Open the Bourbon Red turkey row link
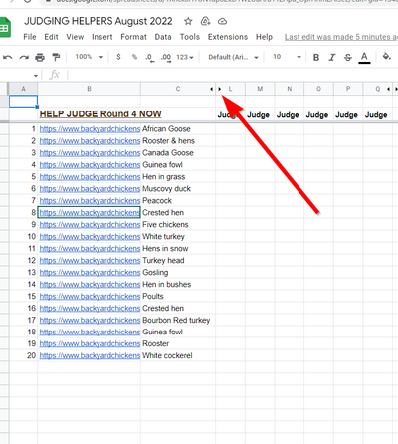Viewport: 398px width, 444px height. point(90,320)
